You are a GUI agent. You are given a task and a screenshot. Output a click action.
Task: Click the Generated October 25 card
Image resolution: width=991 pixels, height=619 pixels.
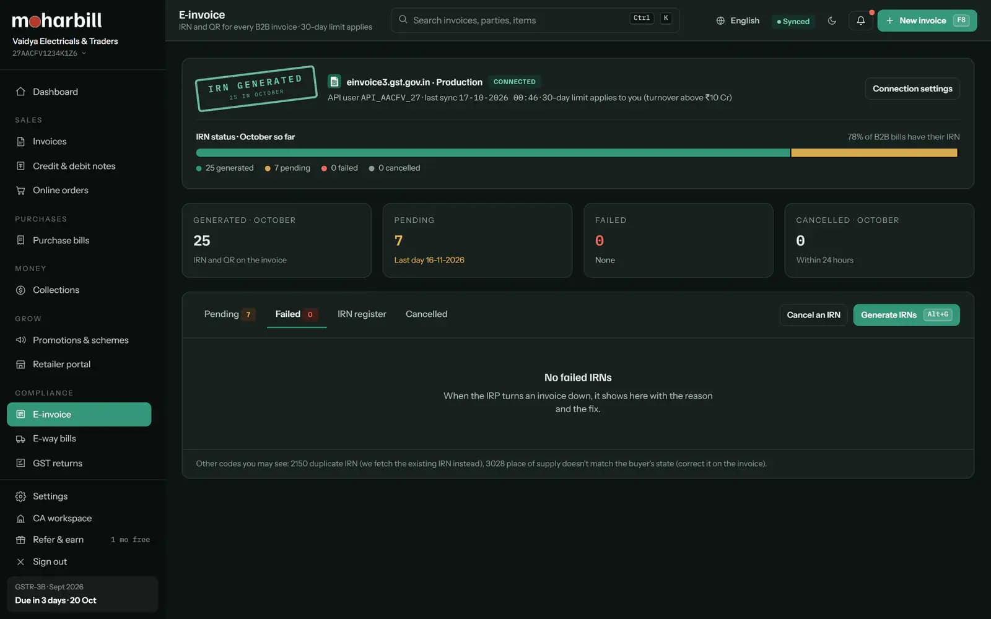tap(276, 240)
